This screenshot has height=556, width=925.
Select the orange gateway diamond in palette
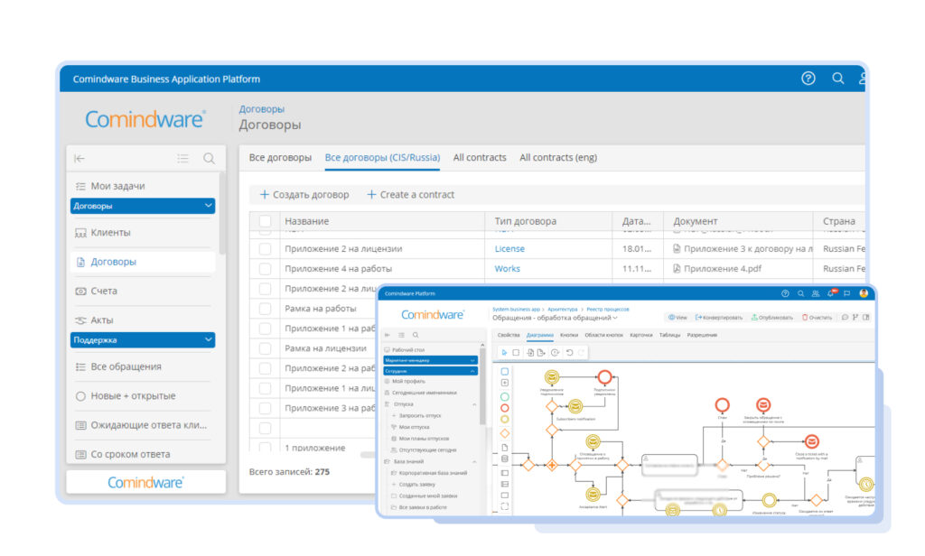click(504, 433)
